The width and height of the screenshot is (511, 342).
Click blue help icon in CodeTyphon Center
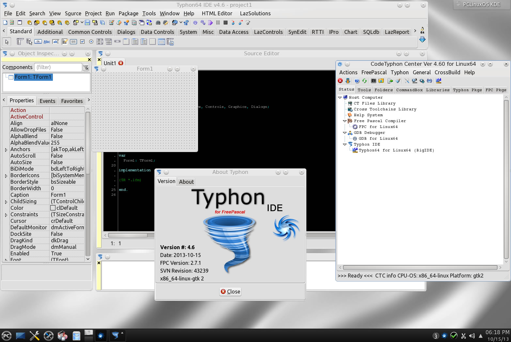coord(357,81)
